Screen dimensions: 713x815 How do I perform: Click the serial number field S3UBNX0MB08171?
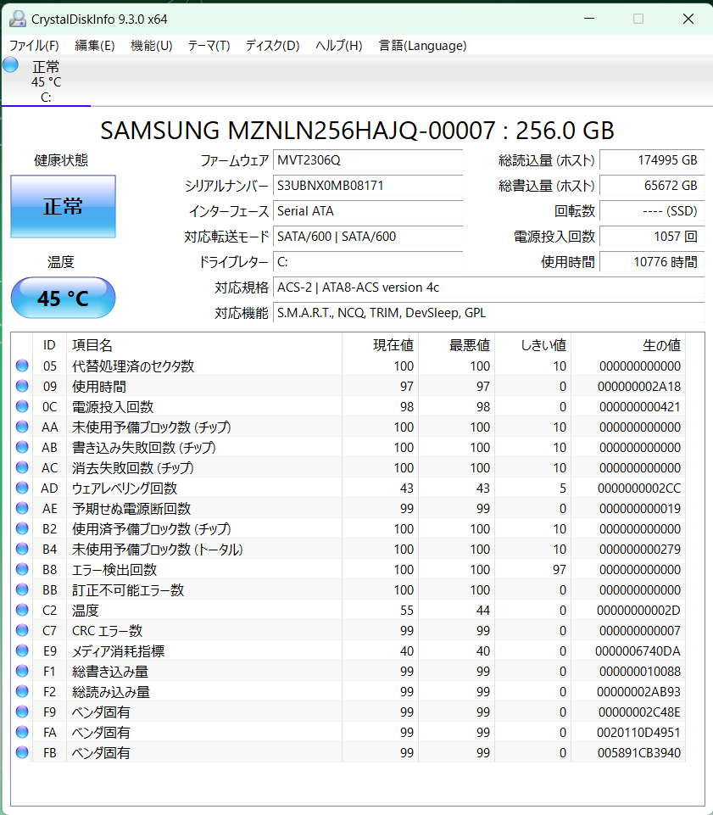point(368,186)
